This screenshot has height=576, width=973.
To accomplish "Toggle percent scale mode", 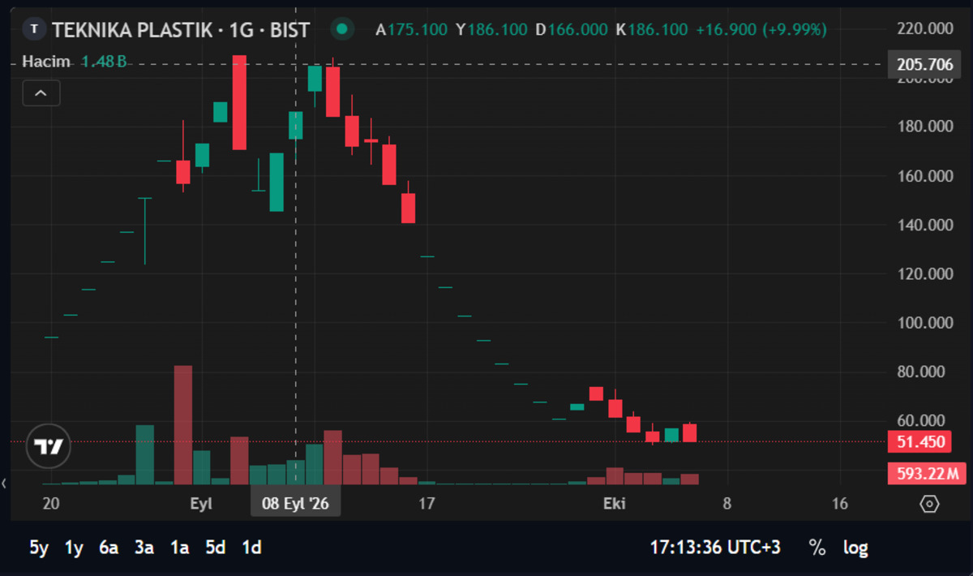I will click(817, 548).
